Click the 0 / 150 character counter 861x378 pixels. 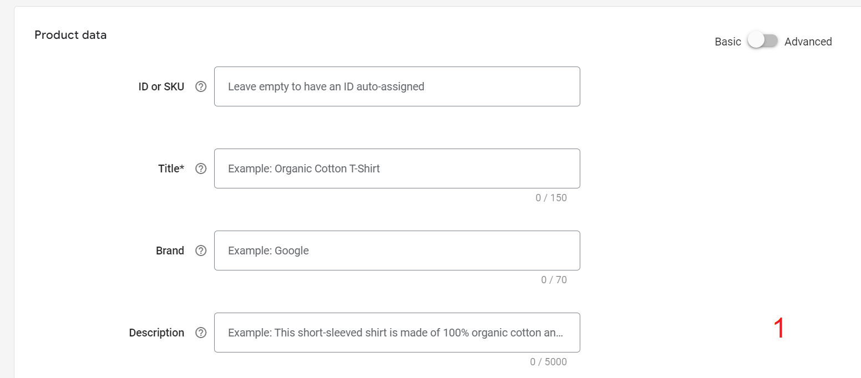point(551,198)
